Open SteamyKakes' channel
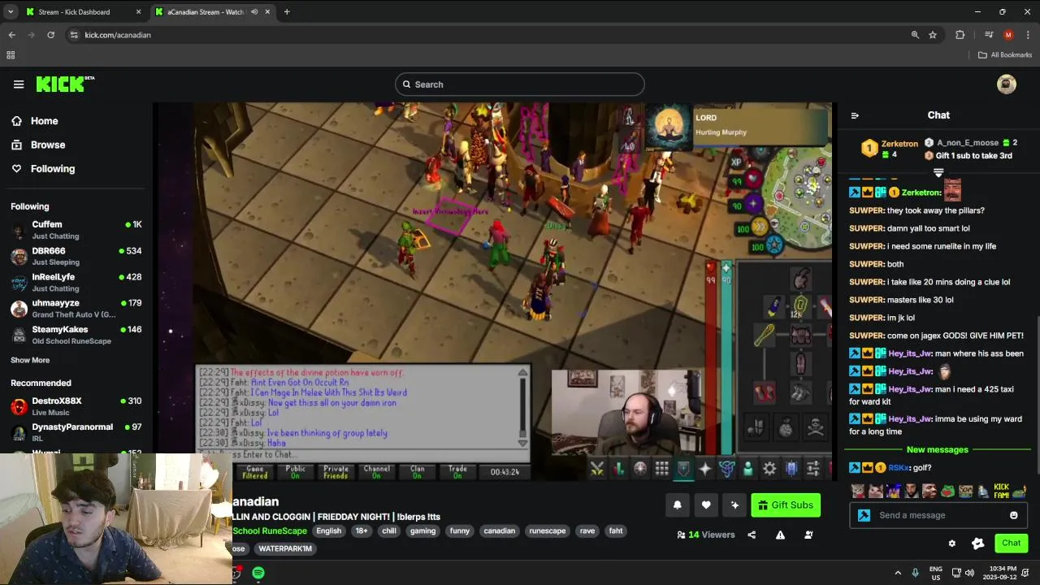Viewport: 1040px width, 585px height. [x=76, y=335]
